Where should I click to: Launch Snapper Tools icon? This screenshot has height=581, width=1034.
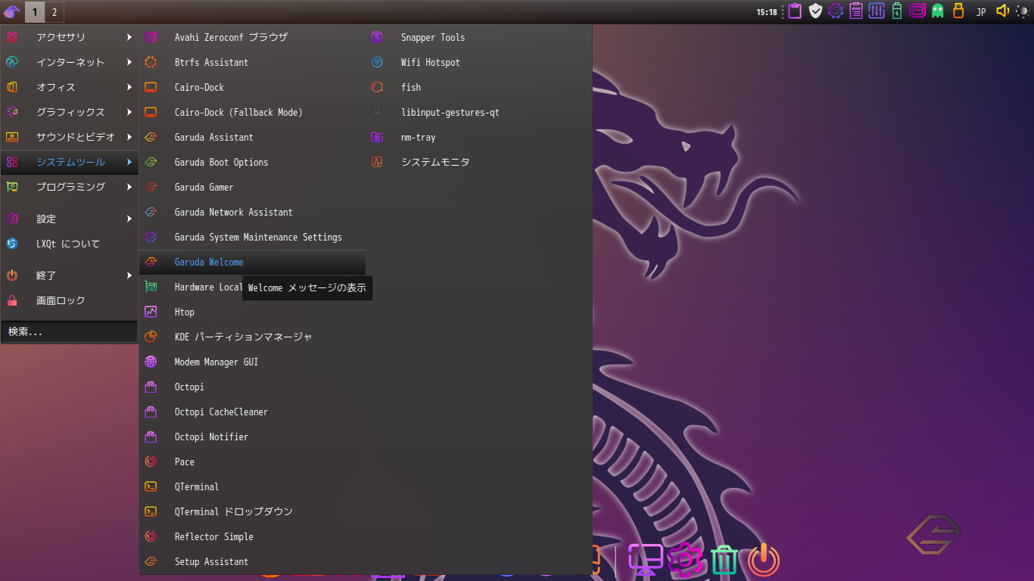point(377,37)
